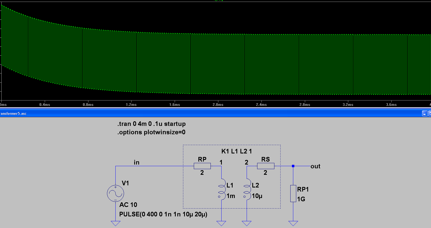Click ground symbol under L2
The height and width of the screenshot is (228, 431).
(247, 223)
